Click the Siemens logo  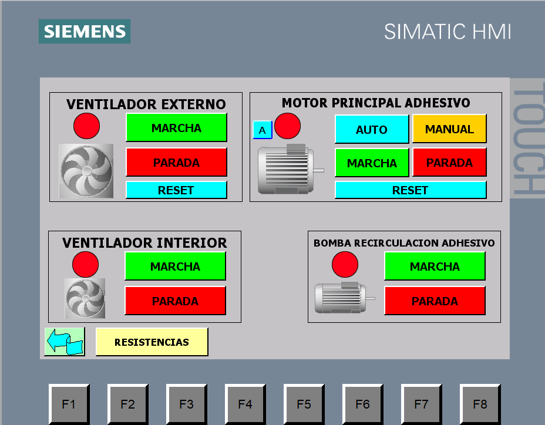[85, 31]
